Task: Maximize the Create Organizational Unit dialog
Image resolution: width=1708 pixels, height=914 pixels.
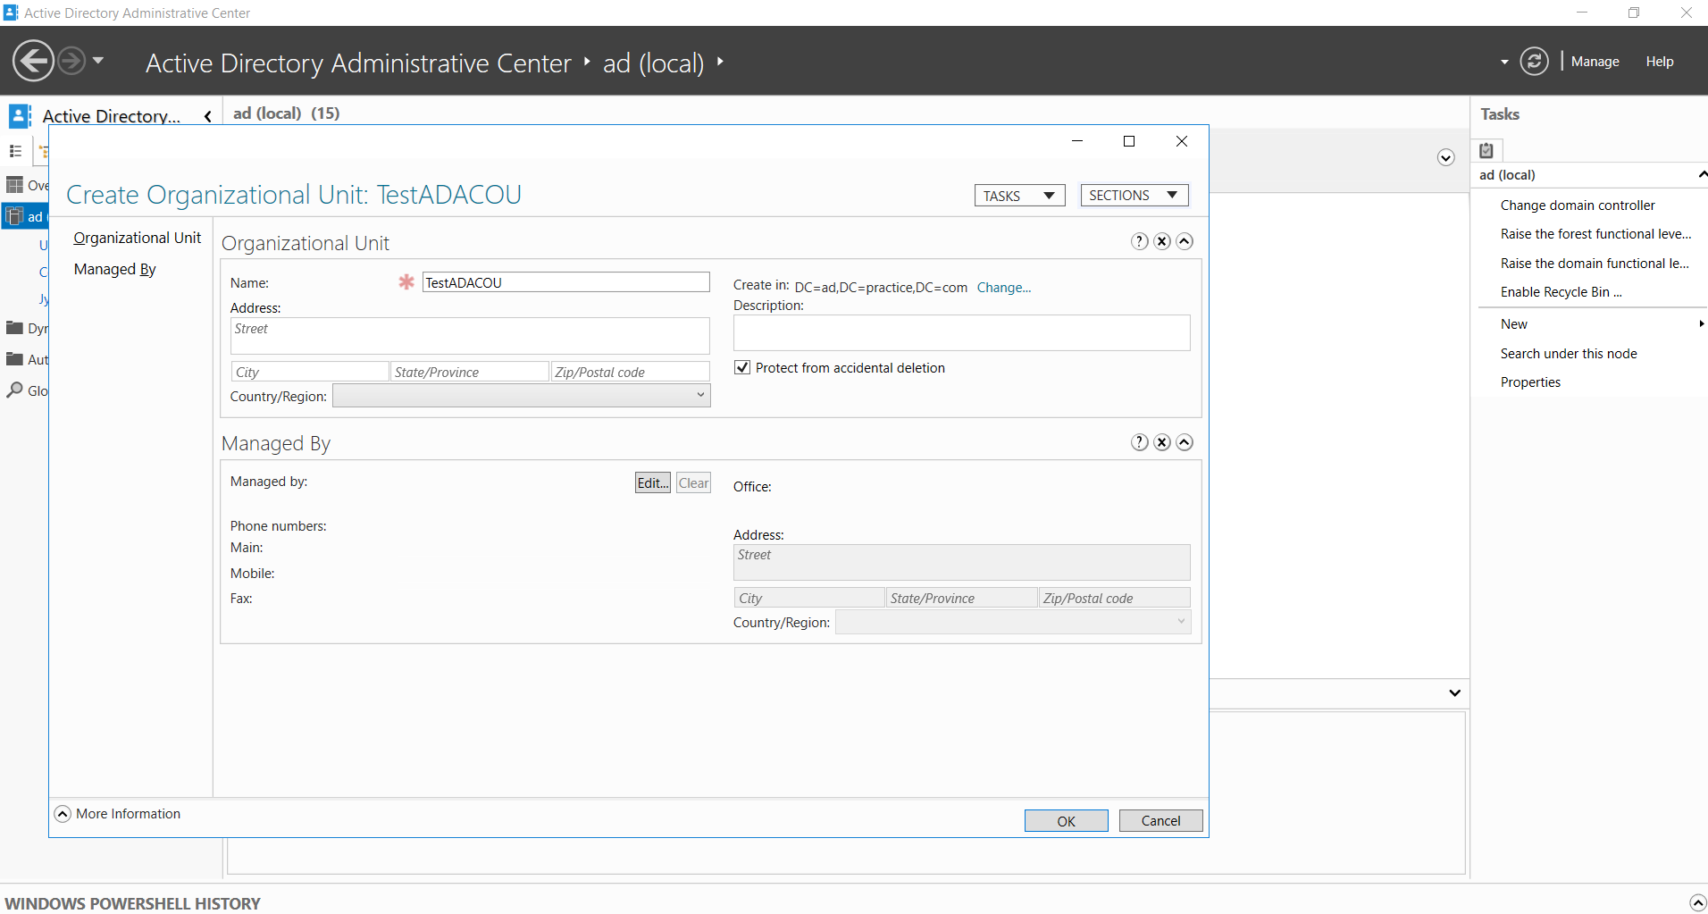Action: [1129, 141]
